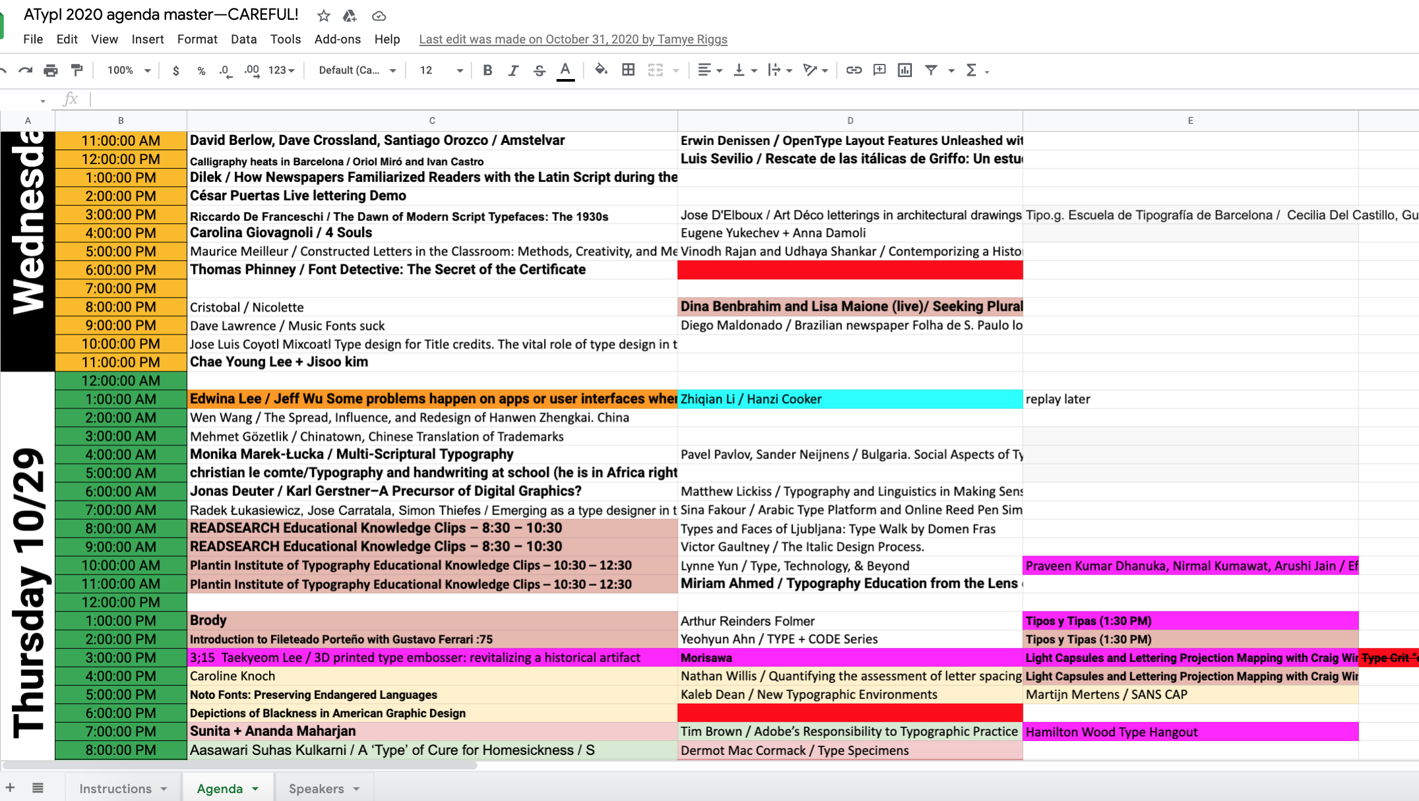Click the add new sheet button

[11, 788]
